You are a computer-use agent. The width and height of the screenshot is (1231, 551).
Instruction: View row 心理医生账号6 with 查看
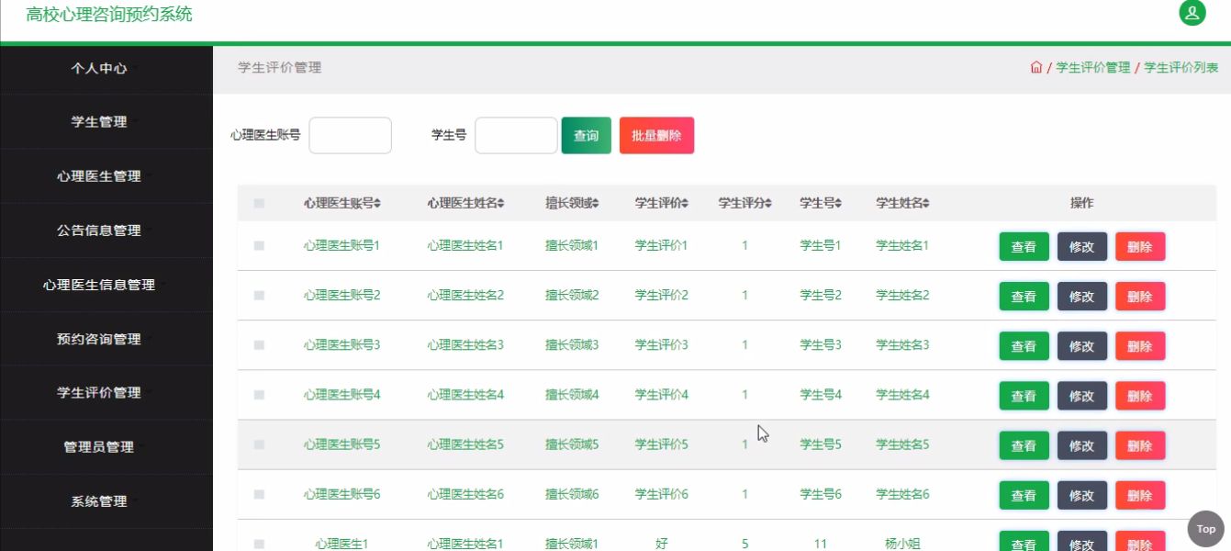pos(1024,495)
